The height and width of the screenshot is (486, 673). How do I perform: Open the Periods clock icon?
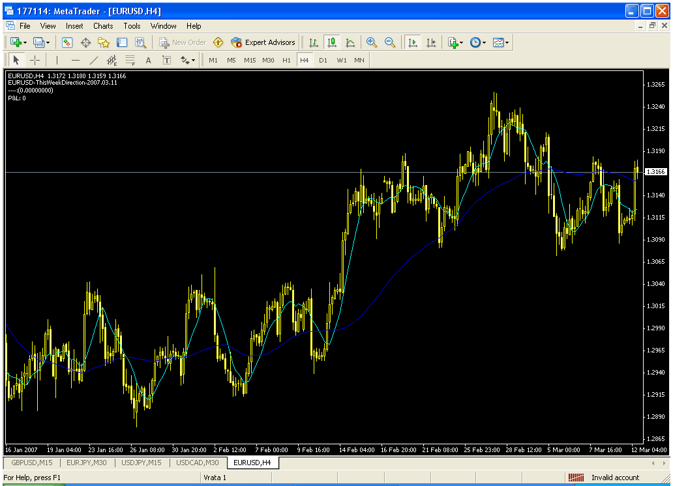[475, 42]
